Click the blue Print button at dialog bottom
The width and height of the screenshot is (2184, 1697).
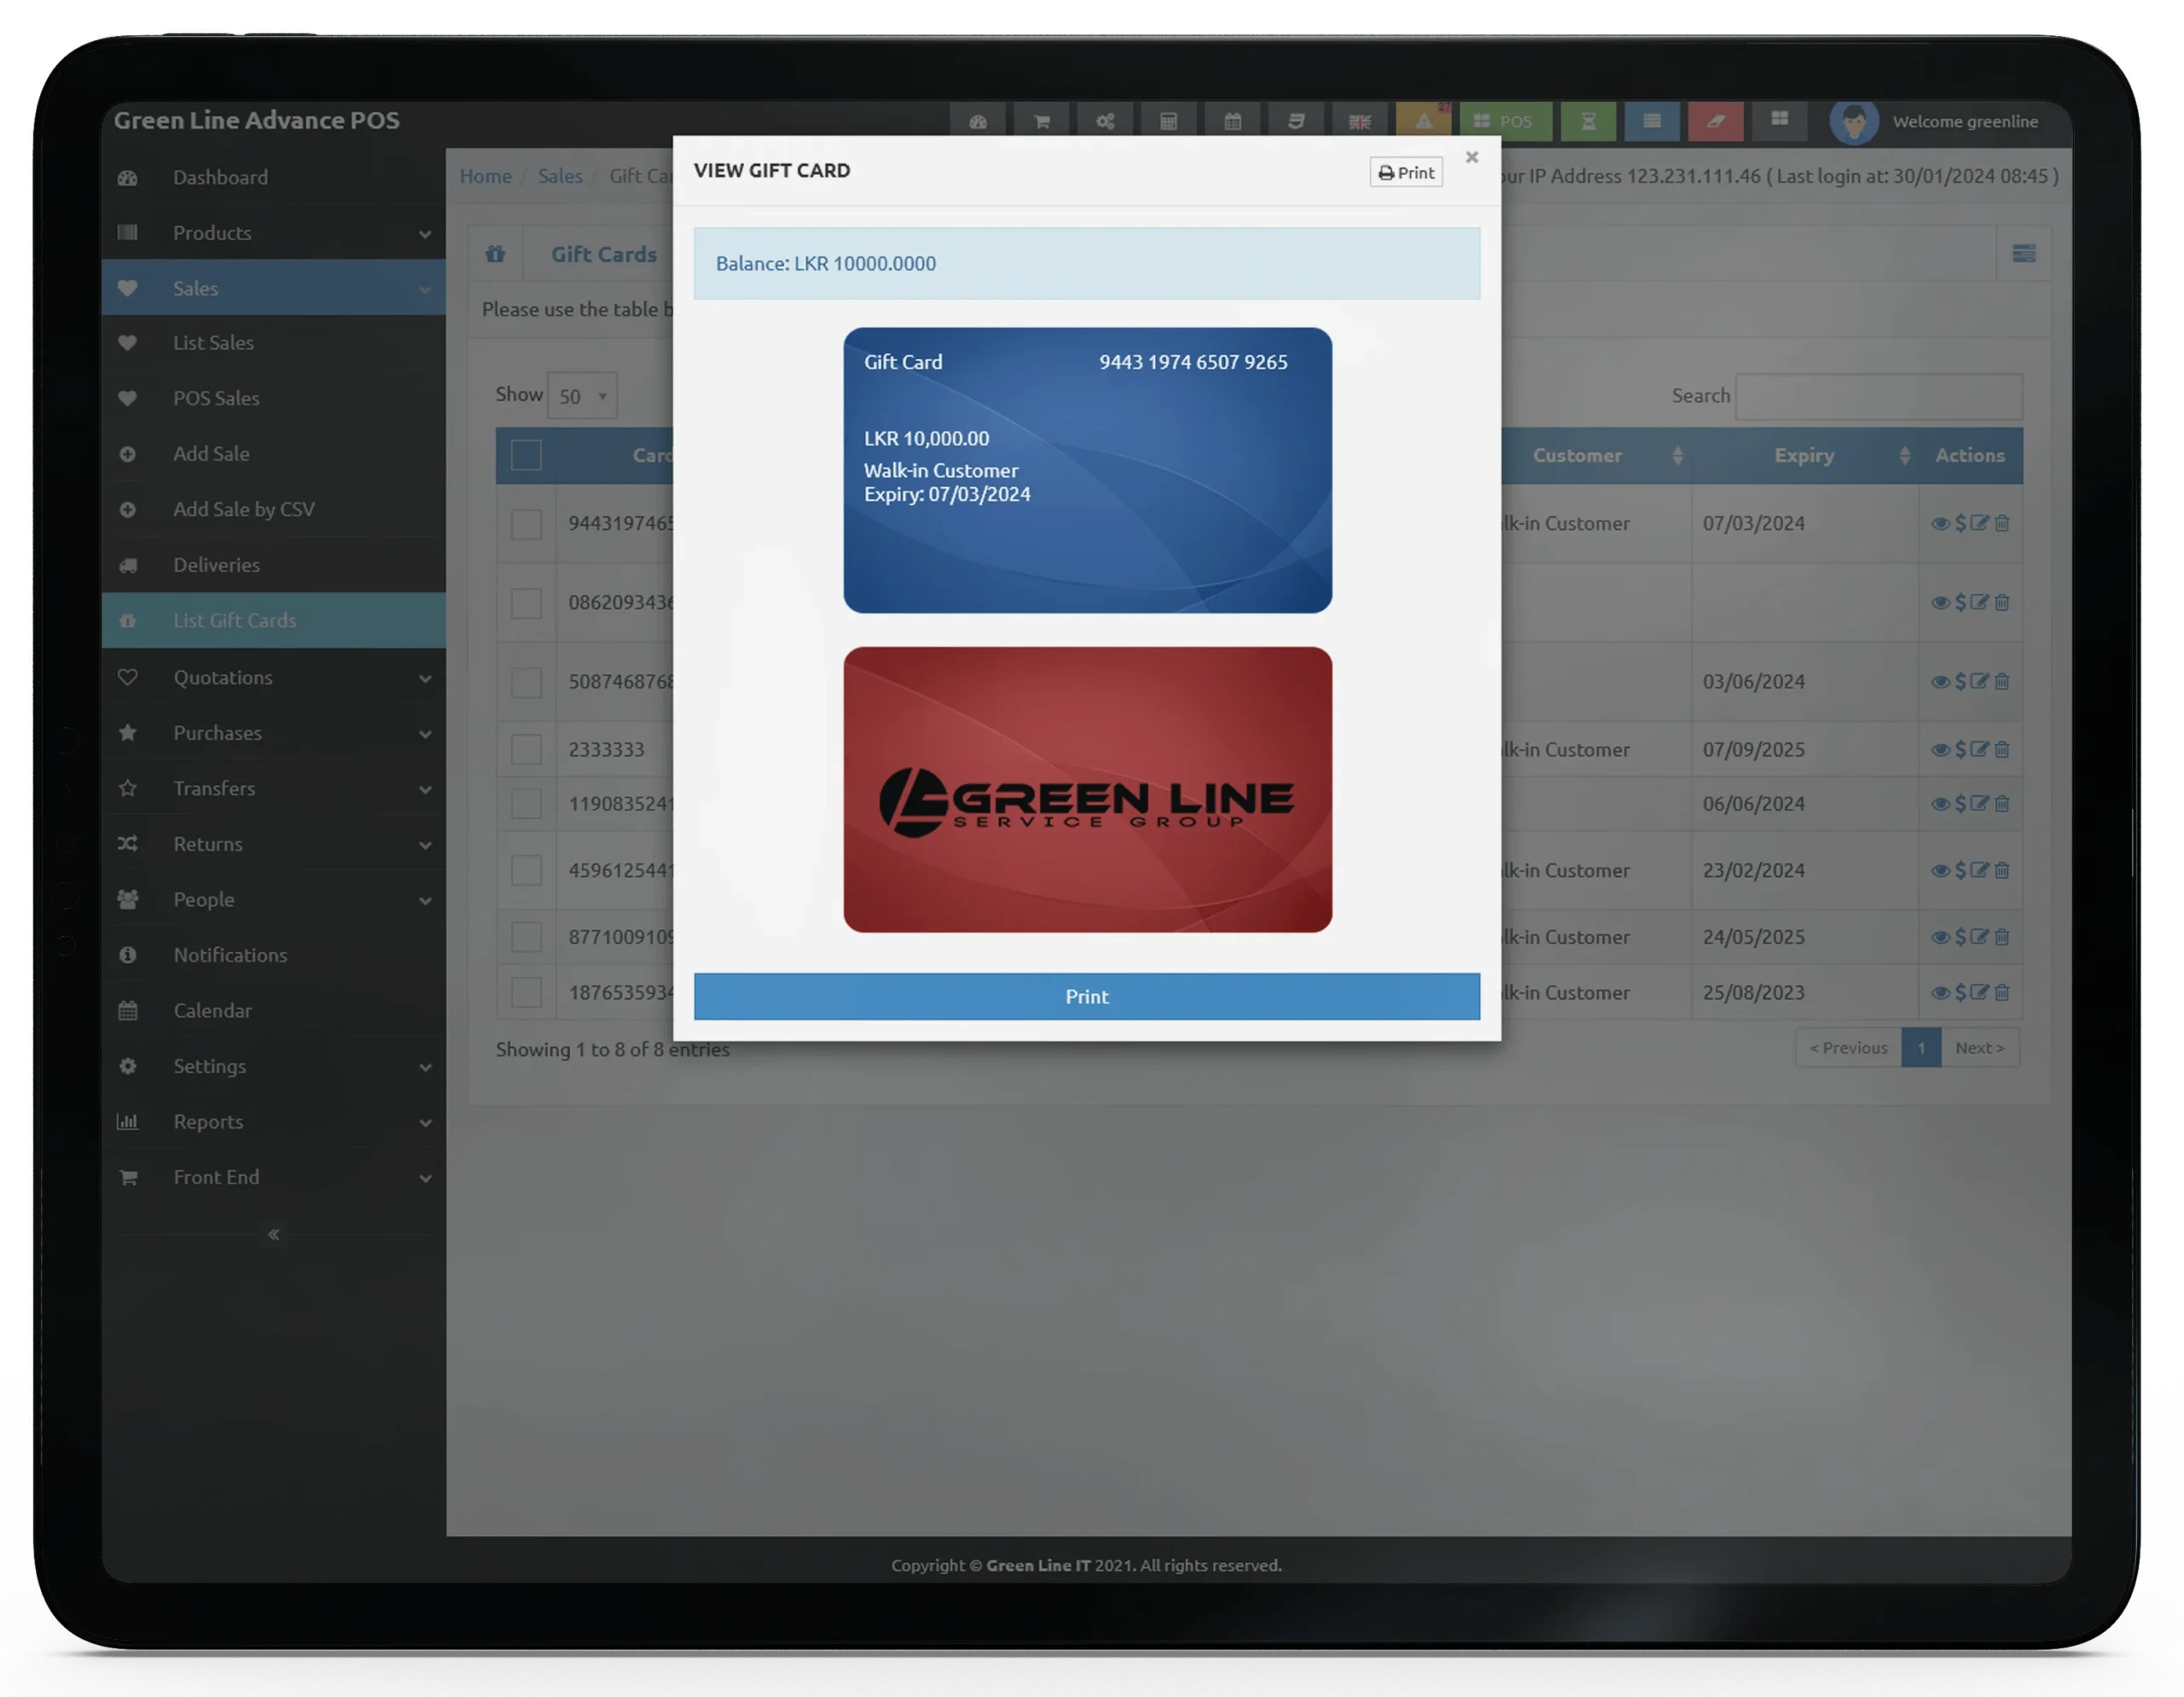pos(1086,996)
